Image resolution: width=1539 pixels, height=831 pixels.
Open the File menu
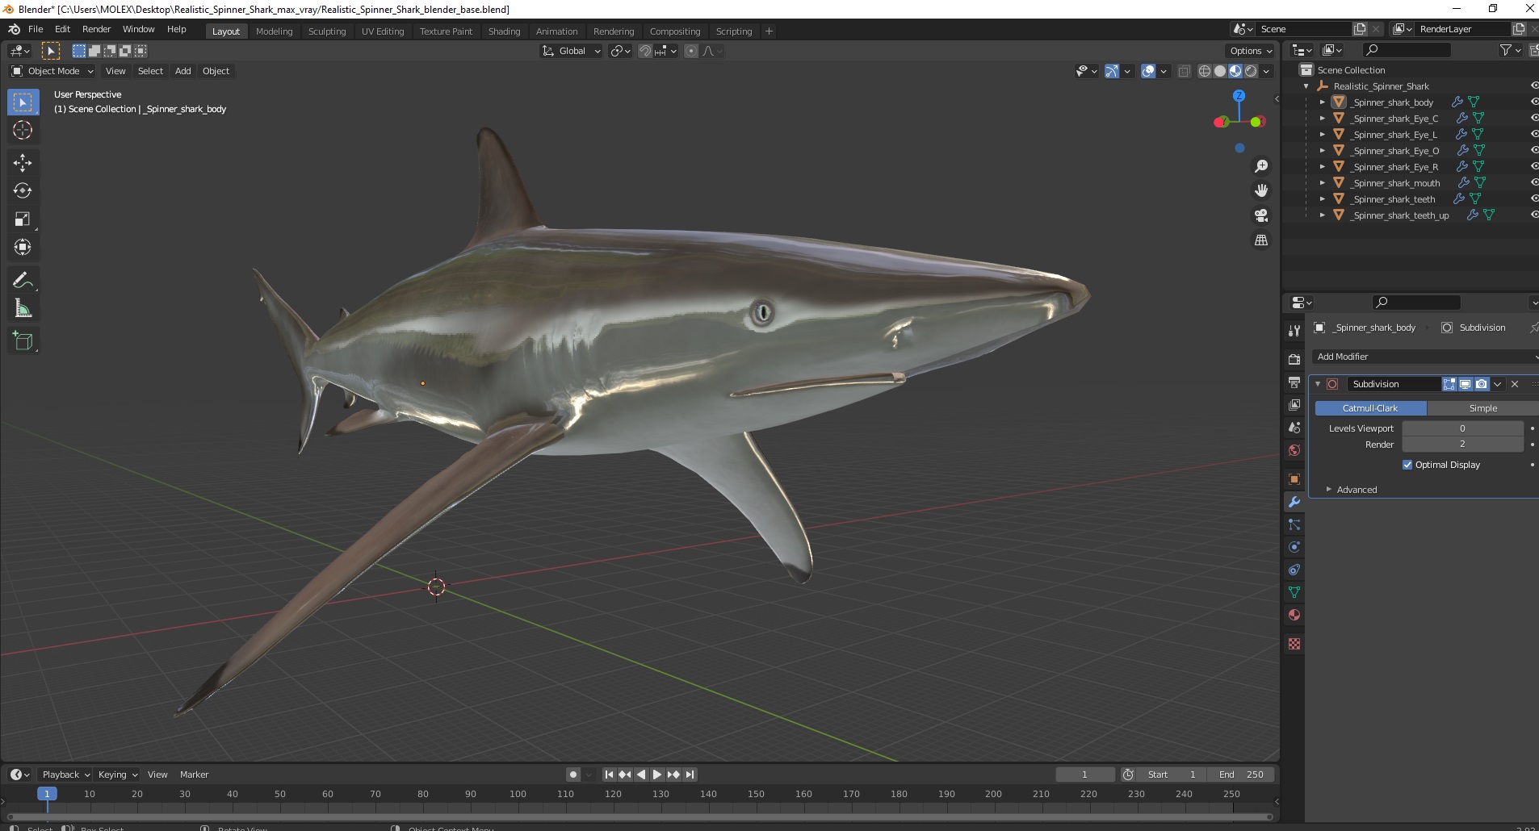36,29
